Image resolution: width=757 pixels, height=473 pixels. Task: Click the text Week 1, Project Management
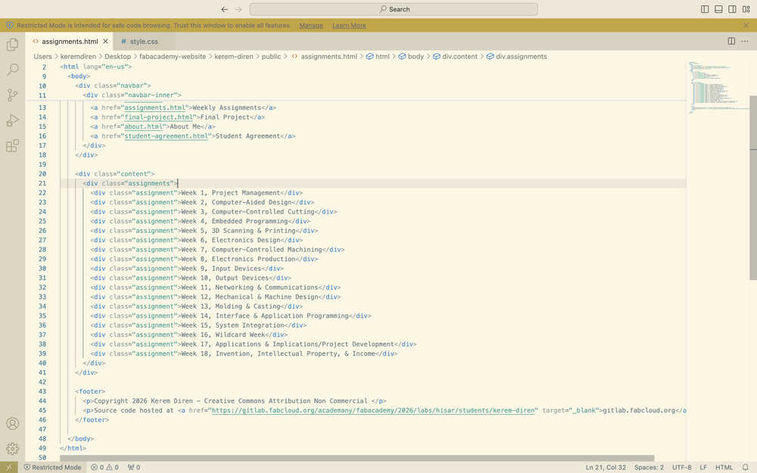(231, 193)
